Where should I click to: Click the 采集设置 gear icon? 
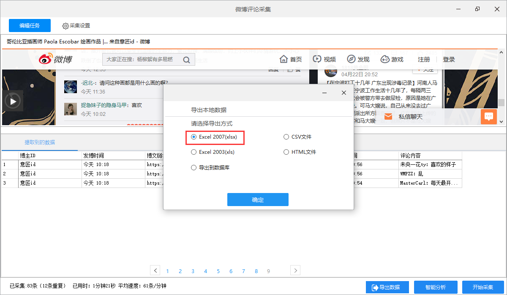pos(65,26)
